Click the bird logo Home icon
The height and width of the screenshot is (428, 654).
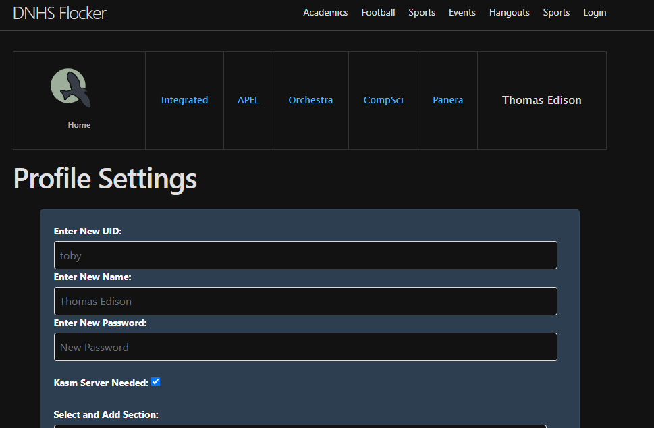(x=70, y=88)
